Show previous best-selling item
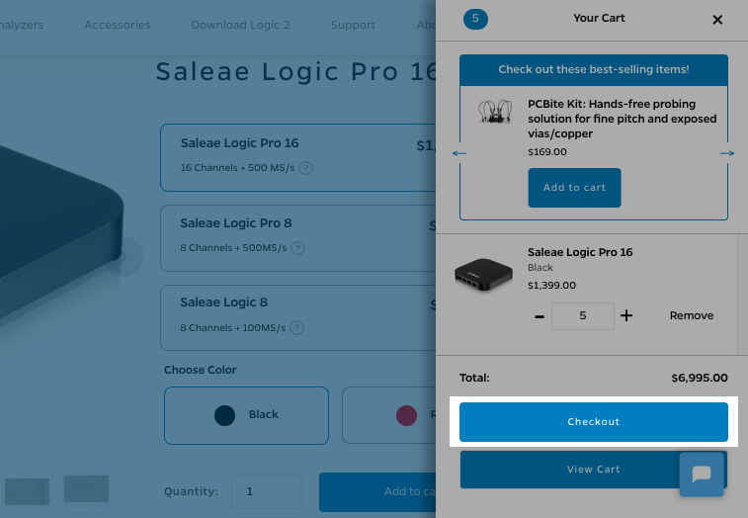 [459, 153]
